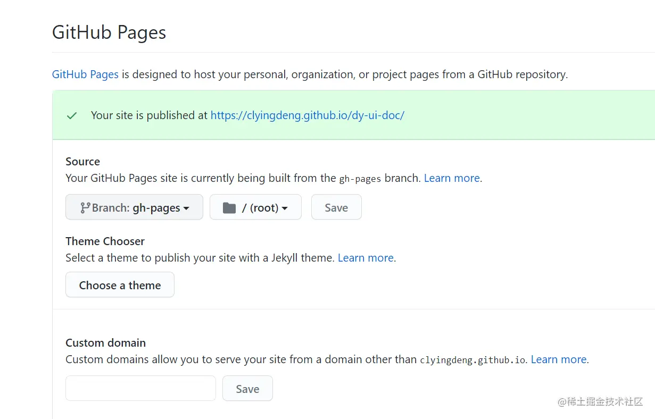The image size is (655, 419).
Task: Open Learn more about the source branch
Action: [x=452, y=178]
